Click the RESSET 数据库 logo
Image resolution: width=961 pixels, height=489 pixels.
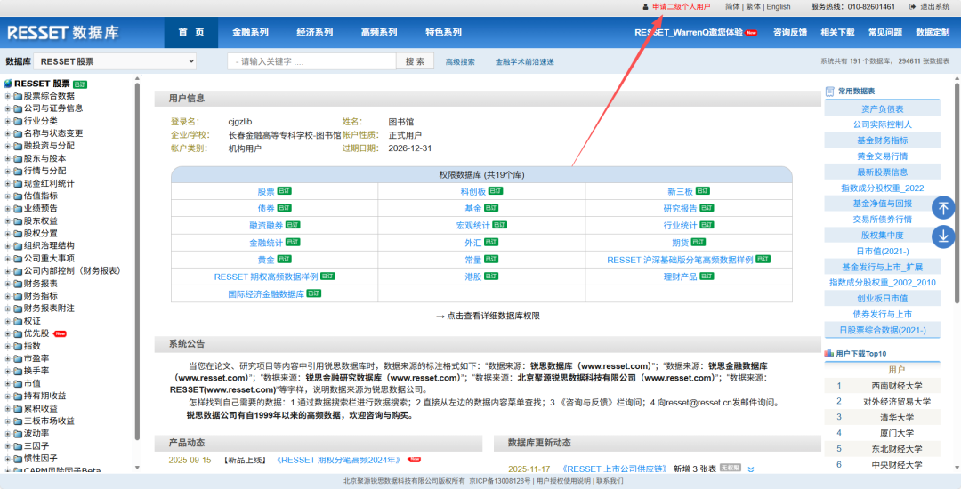click(64, 32)
